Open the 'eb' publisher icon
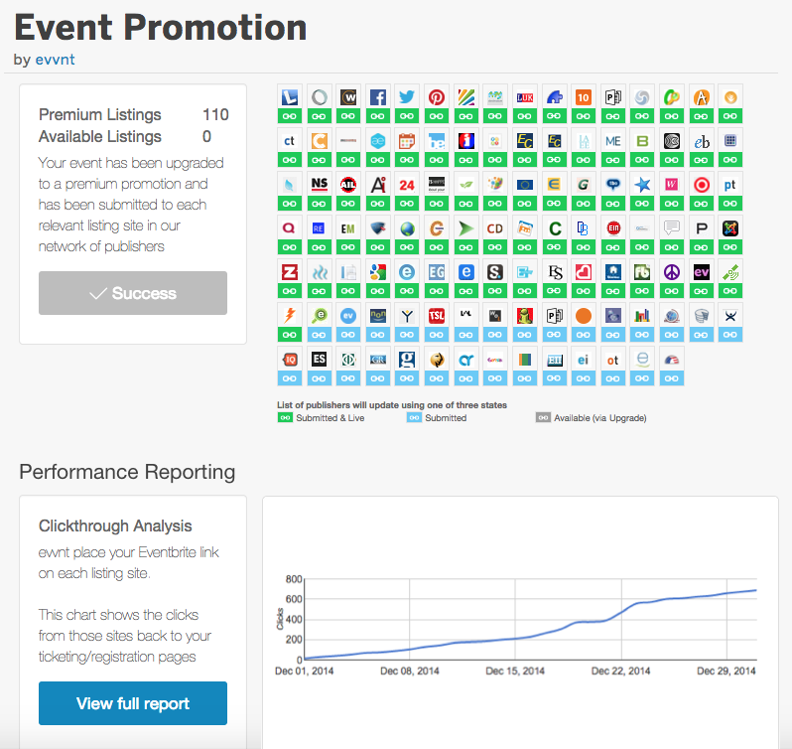Viewport: 792px width, 749px height. 701,141
